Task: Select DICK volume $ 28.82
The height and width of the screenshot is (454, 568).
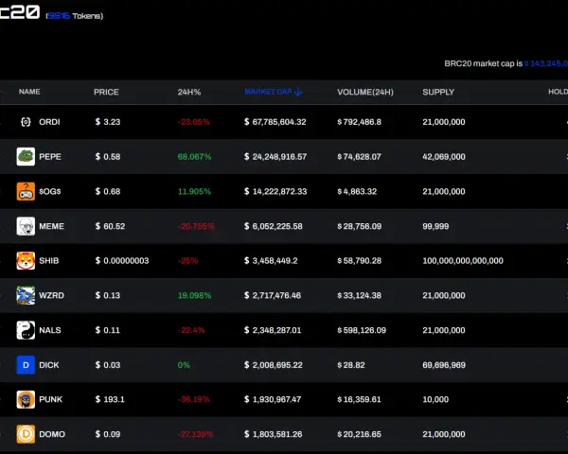Action: 351,365
